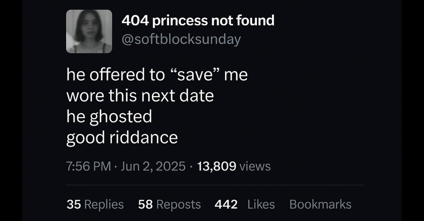Select the line "wore this next date"

point(140,96)
